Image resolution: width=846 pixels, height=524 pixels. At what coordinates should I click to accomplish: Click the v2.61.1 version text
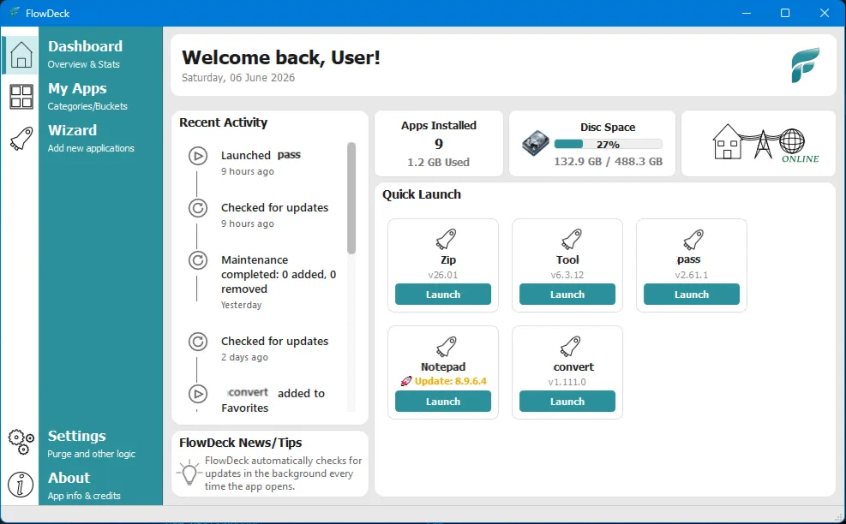click(691, 275)
